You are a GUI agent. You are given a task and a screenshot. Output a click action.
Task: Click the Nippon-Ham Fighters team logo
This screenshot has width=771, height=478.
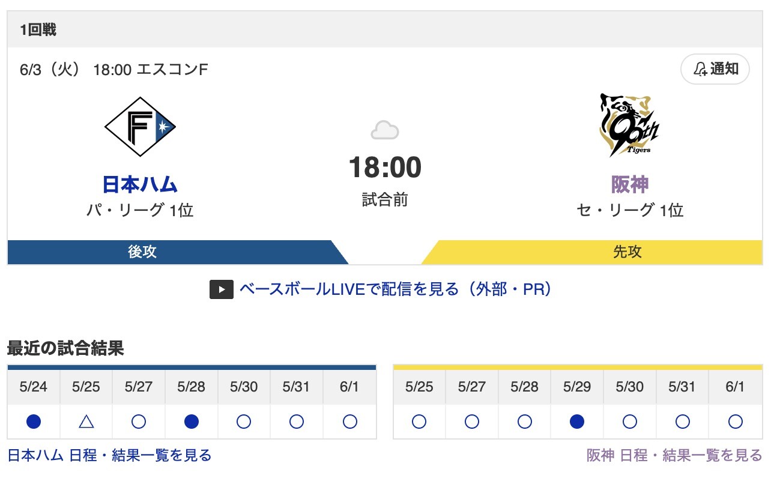point(140,127)
